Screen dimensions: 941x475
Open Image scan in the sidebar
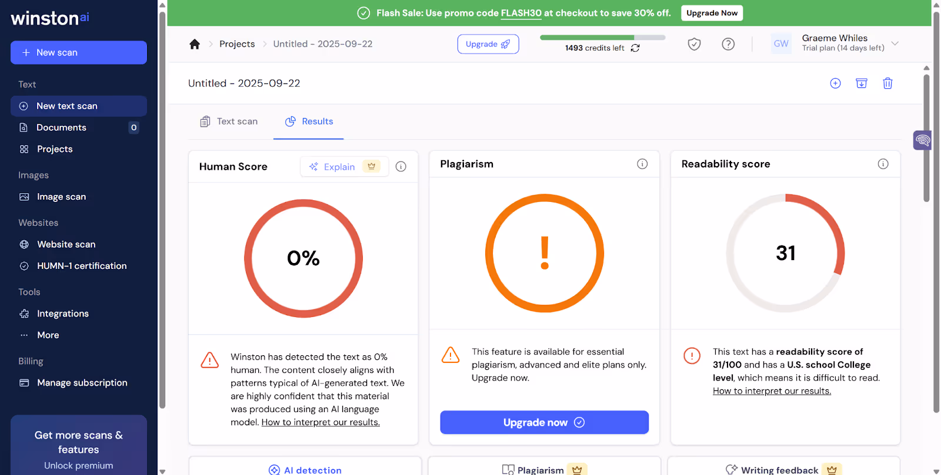(79, 197)
